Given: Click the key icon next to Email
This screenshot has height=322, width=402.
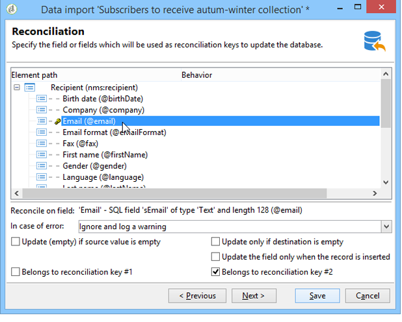Looking at the screenshot, I should pos(58,121).
